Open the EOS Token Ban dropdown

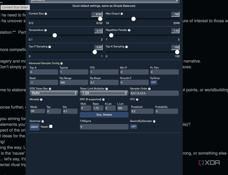(54, 93)
